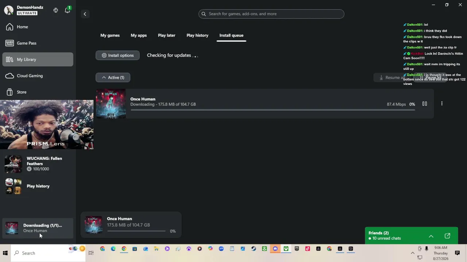Expand the Friends (2) chat panel

(431, 236)
